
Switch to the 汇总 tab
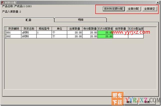(28, 20)
